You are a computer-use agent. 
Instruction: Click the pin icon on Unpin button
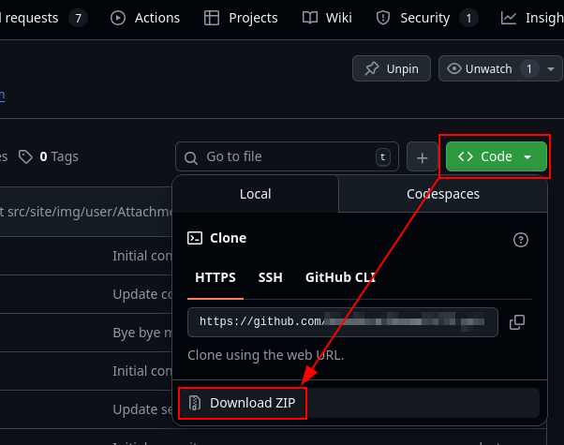point(371,68)
